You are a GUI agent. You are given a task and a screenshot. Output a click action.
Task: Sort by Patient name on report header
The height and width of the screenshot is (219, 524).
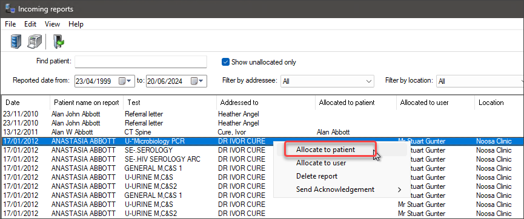[x=87, y=103]
